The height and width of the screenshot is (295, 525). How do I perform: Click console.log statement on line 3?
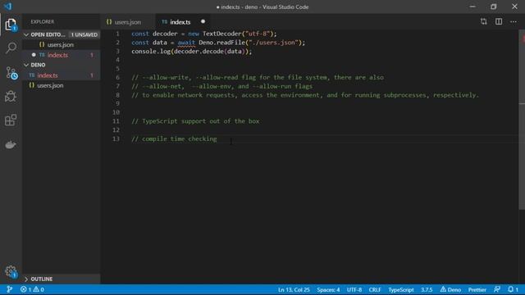[x=191, y=51]
